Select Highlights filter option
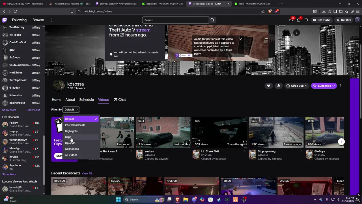Viewport: 362px width, 204px height. click(x=81, y=131)
